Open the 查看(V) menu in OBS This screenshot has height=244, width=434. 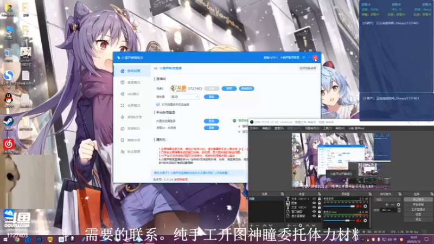click(279, 129)
